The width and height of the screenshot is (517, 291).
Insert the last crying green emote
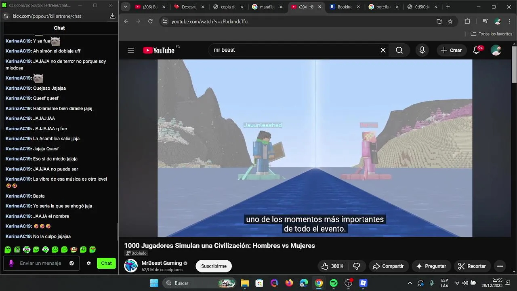(x=92, y=250)
